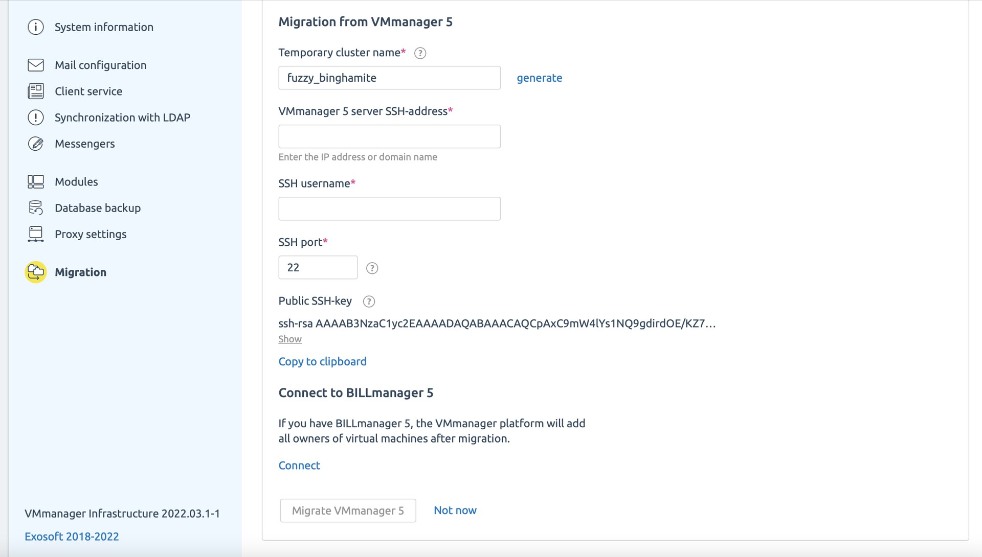Show the full public SSH key
This screenshot has height=557, width=982.
coord(290,339)
